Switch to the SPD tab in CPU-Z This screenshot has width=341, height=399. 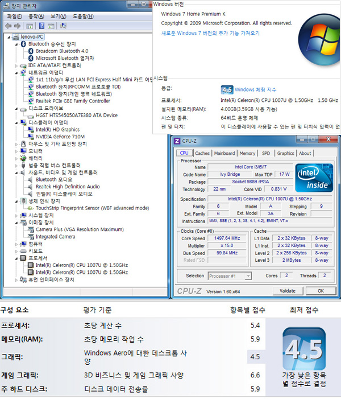(x=266, y=153)
